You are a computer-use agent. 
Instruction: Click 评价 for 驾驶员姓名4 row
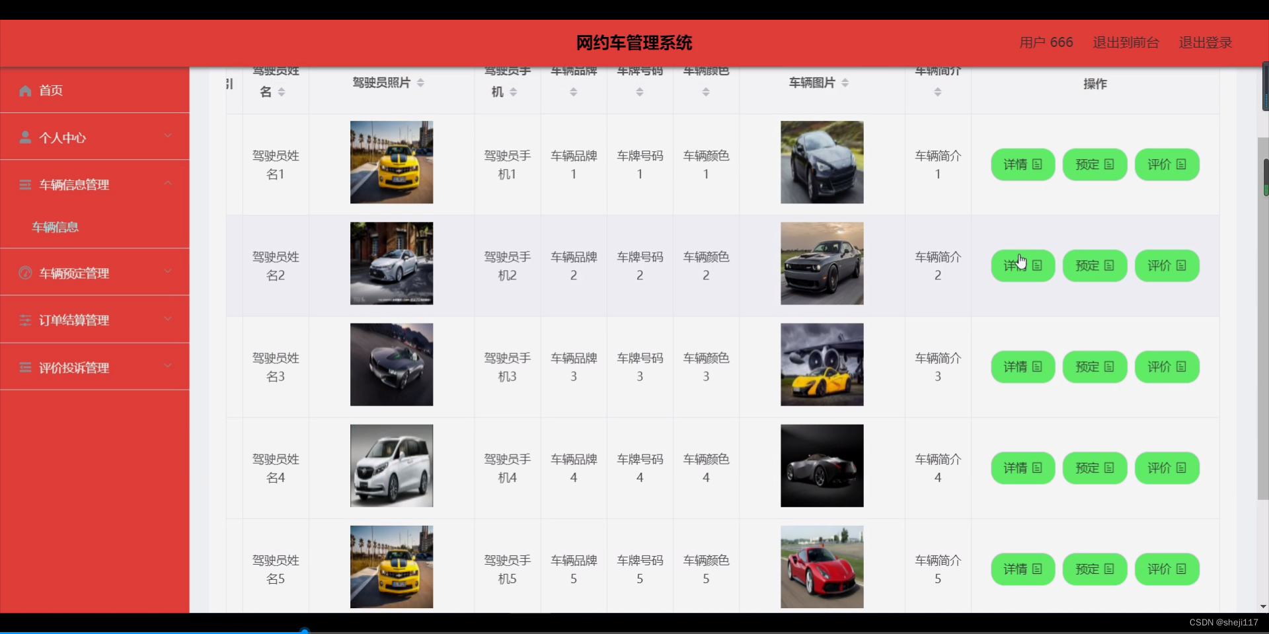tap(1167, 468)
